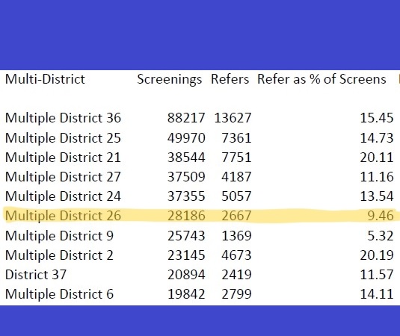
Task: Select the percentage cell 15.45
Action: click(377, 118)
